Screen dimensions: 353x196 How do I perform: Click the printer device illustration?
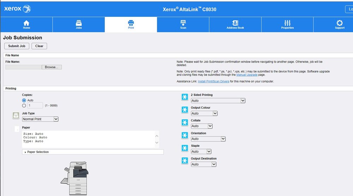click(x=75, y=178)
